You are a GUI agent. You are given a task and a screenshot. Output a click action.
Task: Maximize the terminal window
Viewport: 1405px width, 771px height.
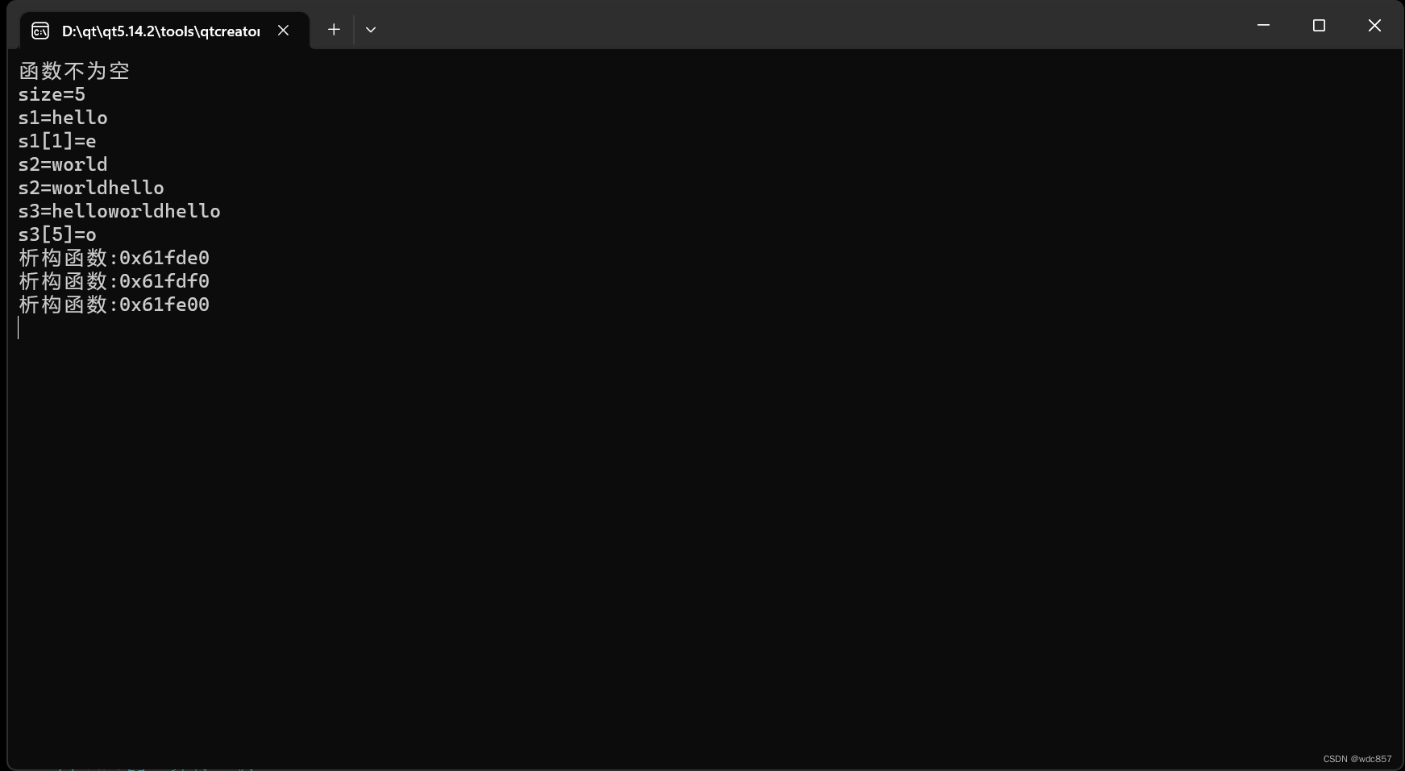pyautogui.click(x=1319, y=26)
